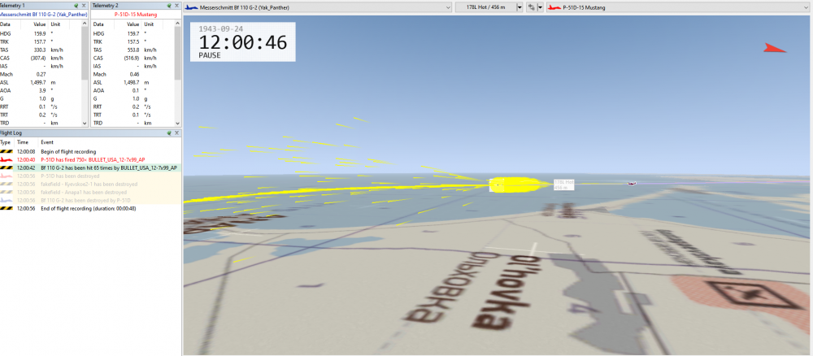This screenshot has height=356, width=813.
Task: Close the Telemetry 2 panel
Action: (x=177, y=5)
